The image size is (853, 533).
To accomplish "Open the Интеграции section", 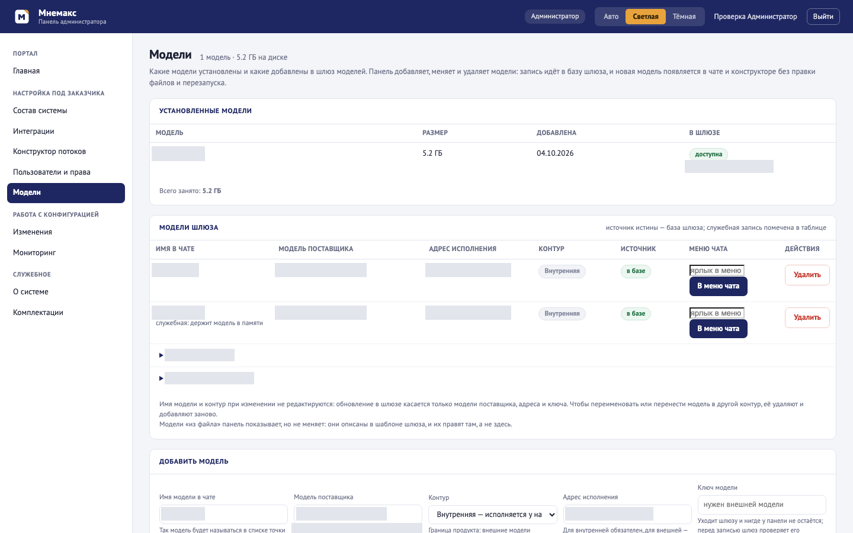I will click(x=66, y=131).
